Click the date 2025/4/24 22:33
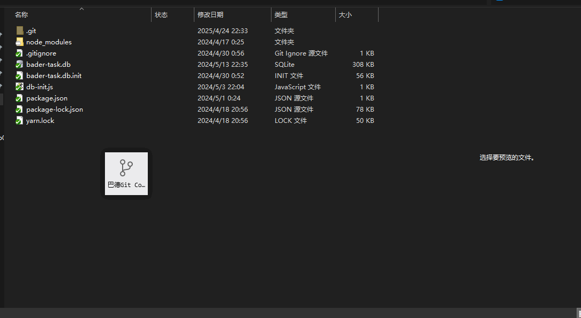This screenshot has width=581, height=318. [223, 30]
